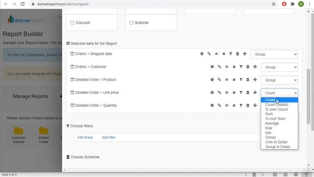
Task: Open settings gear for Quantity row
Action: pyautogui.click(x=212, y=105)
